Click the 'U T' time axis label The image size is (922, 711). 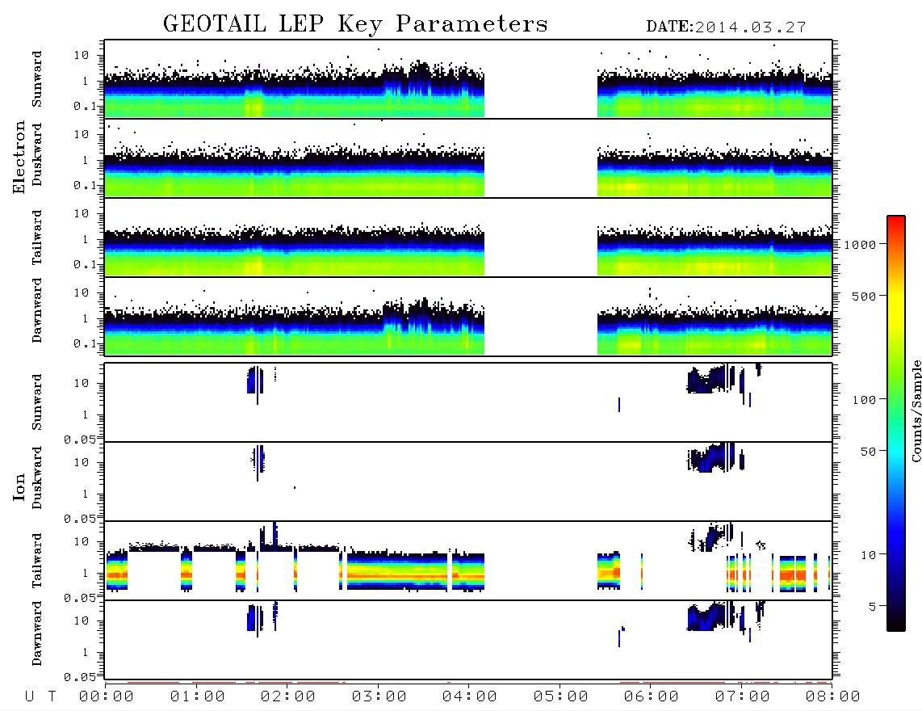tap(40, 696)
